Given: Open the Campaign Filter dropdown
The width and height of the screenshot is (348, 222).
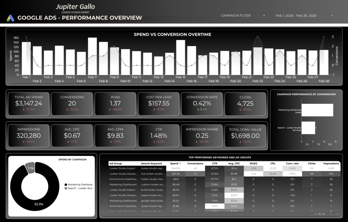Looking at the screenshot, I should [264, 16].
